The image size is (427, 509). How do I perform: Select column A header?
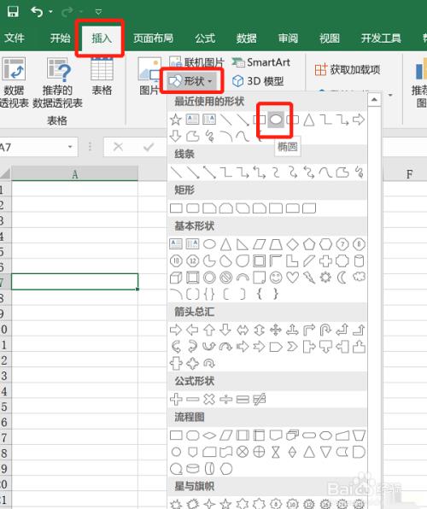click(75, 174)
